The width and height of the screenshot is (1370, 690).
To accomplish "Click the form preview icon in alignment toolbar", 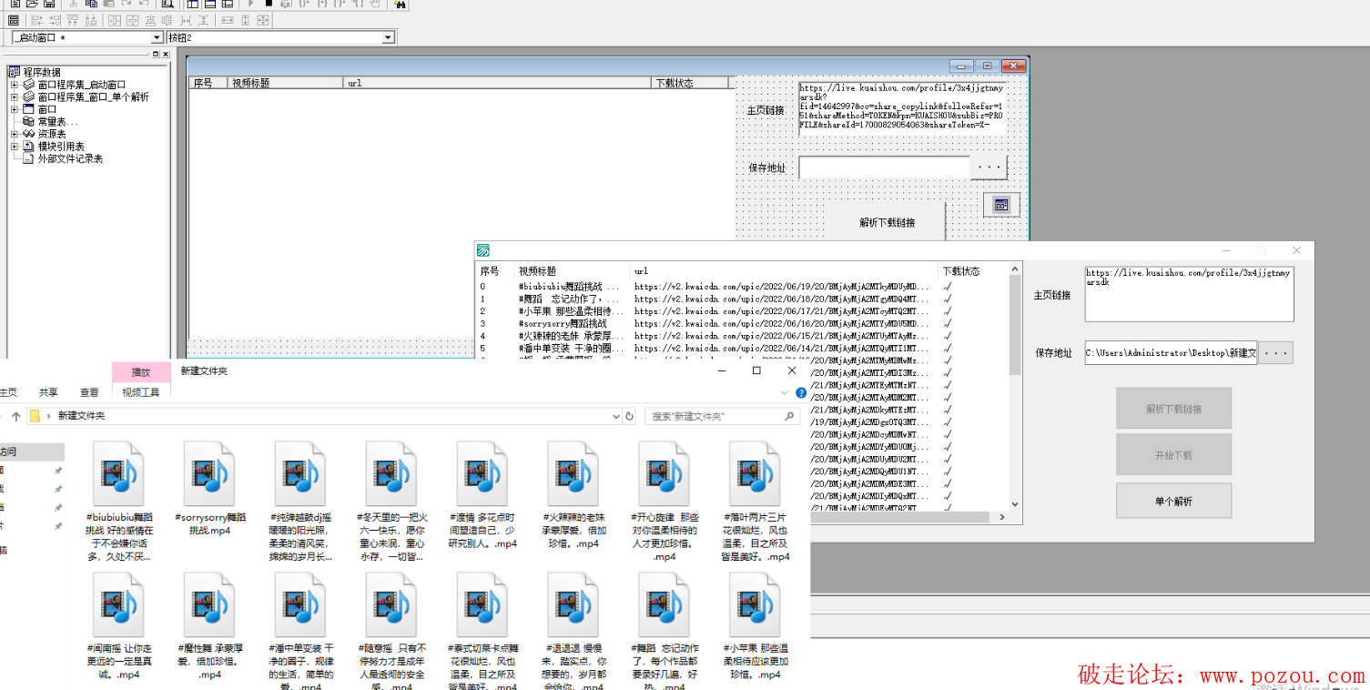I will 15,20.
